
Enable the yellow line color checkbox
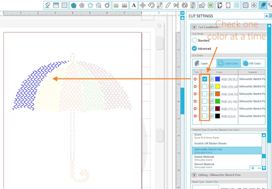coord(204,86)
